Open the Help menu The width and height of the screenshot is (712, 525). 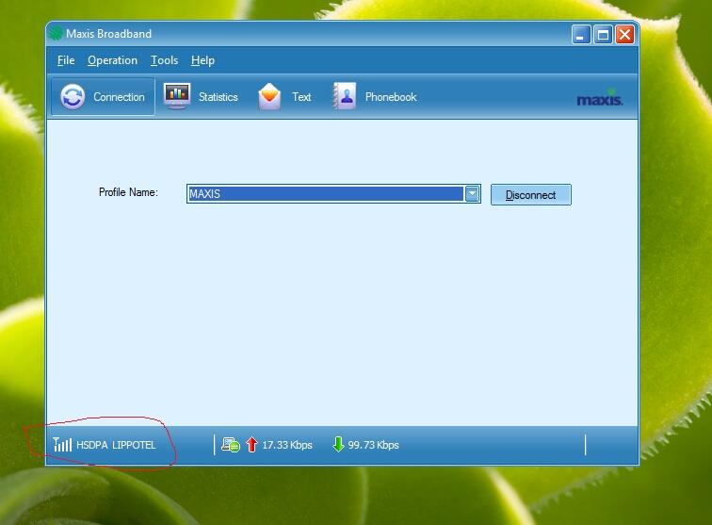click(202, 60)
